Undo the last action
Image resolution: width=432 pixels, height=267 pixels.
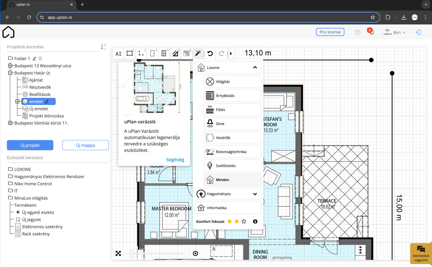click(x=210, y=53)
